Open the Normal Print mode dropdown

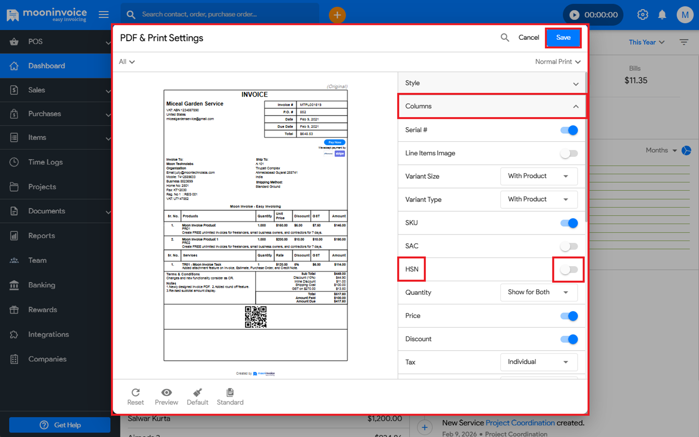coord(558,62)
